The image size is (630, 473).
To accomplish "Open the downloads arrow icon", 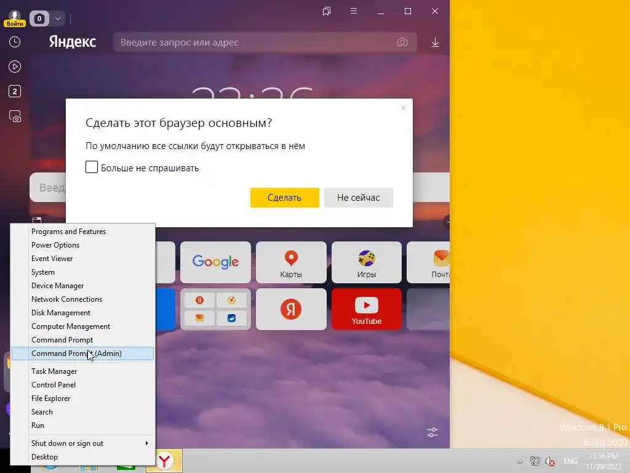I will click(x=435, y=42).
